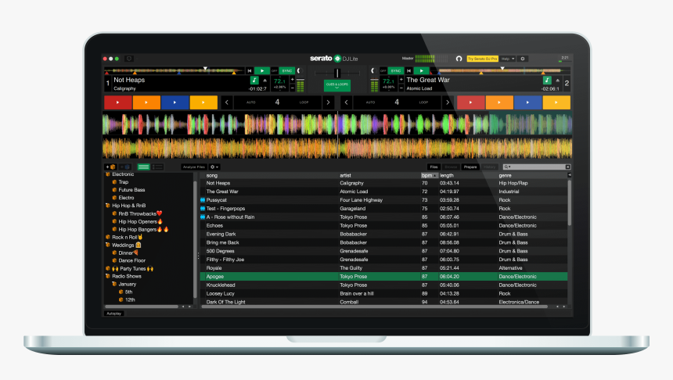673x380 pixels.
Task: Open the Files tab
Action: click(434, 167)
